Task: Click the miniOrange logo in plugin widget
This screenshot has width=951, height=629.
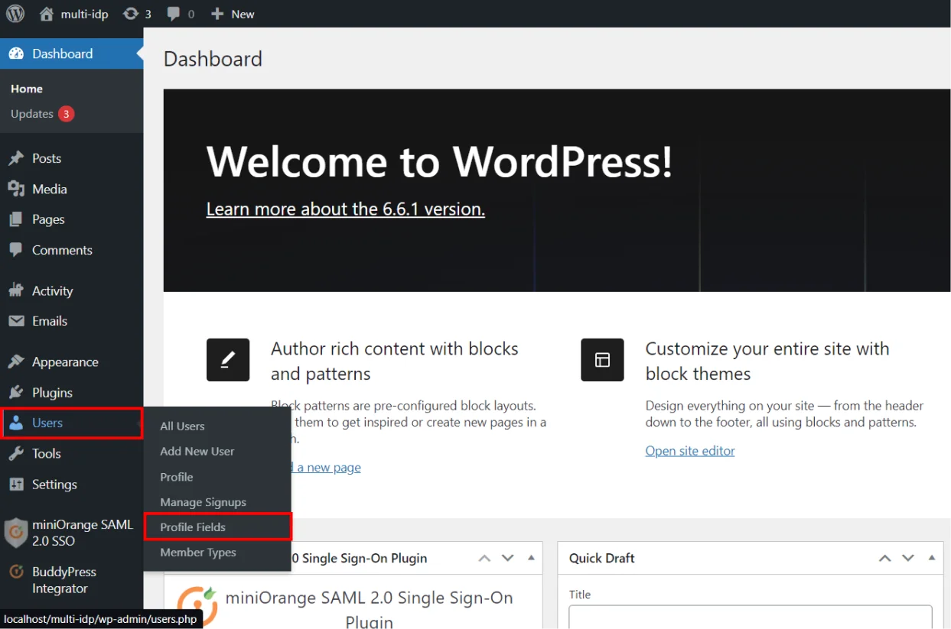Action: pyautogui.click(x=197, y=606)
